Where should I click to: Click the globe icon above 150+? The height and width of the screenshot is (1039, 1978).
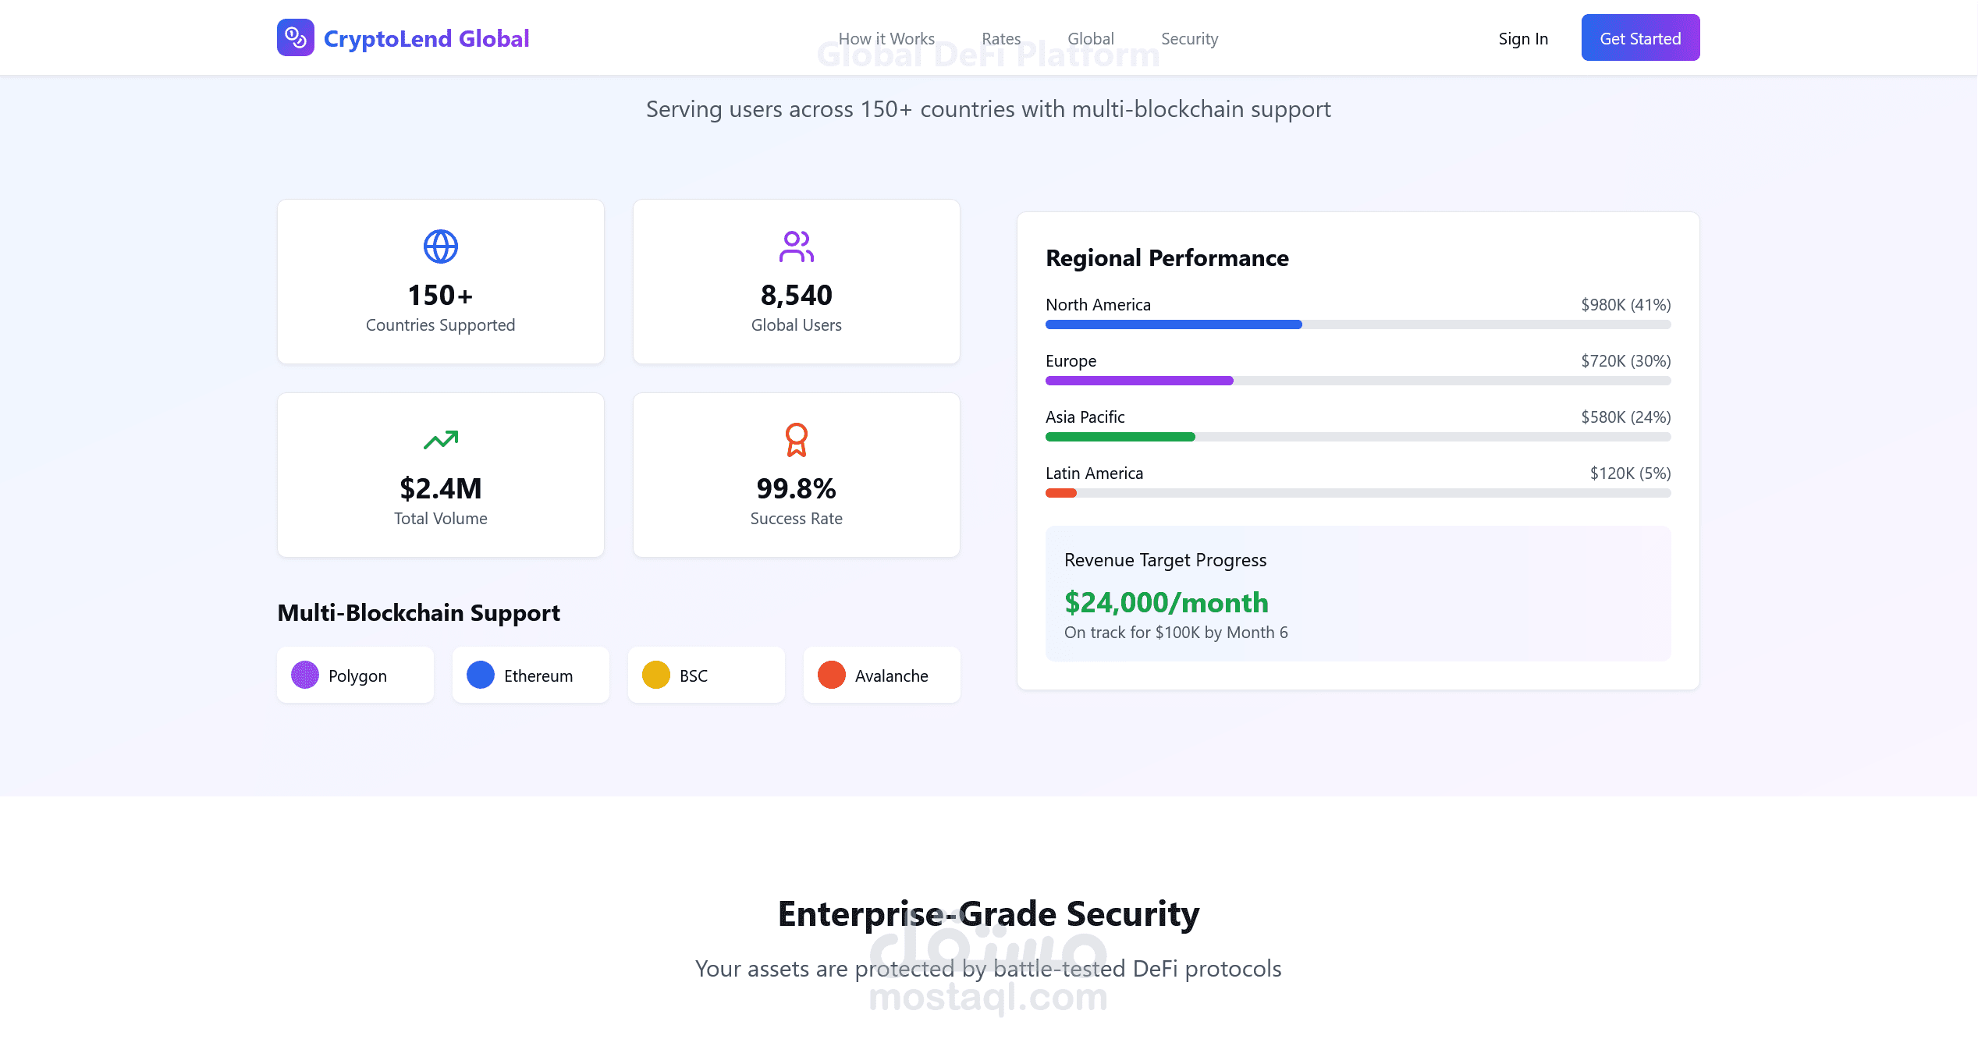pos(441,246)
